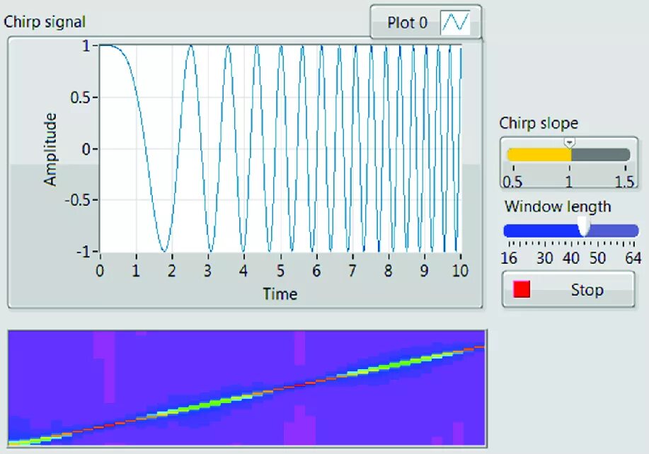Click the y-axis value -0.5

pos(79,200)
